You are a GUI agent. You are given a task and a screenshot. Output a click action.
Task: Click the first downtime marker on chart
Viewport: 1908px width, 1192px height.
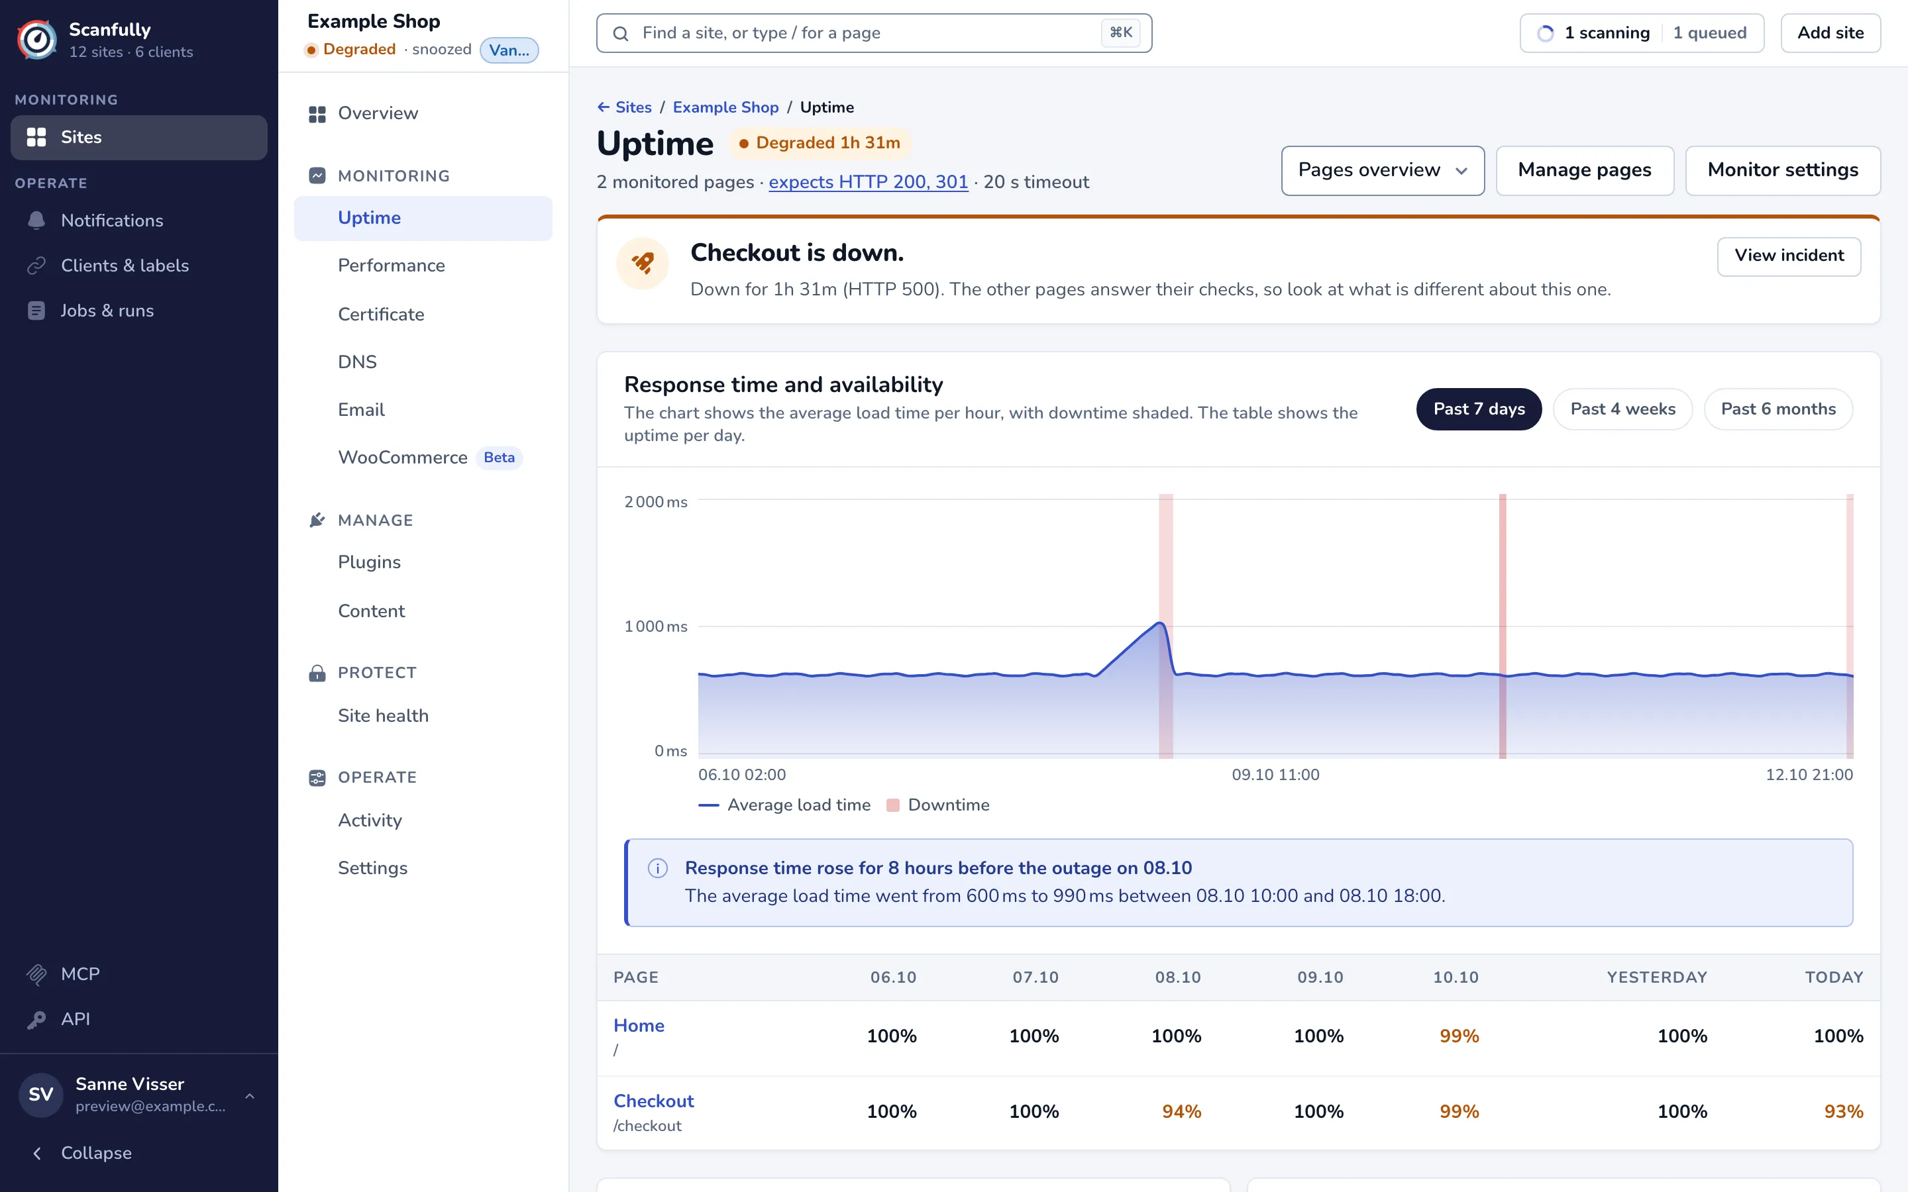[x=1165, y=626]
